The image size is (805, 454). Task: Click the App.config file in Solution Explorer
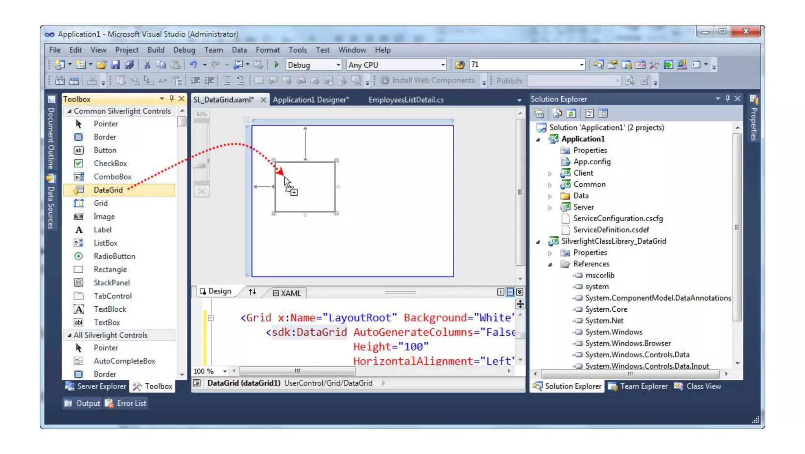592,162
